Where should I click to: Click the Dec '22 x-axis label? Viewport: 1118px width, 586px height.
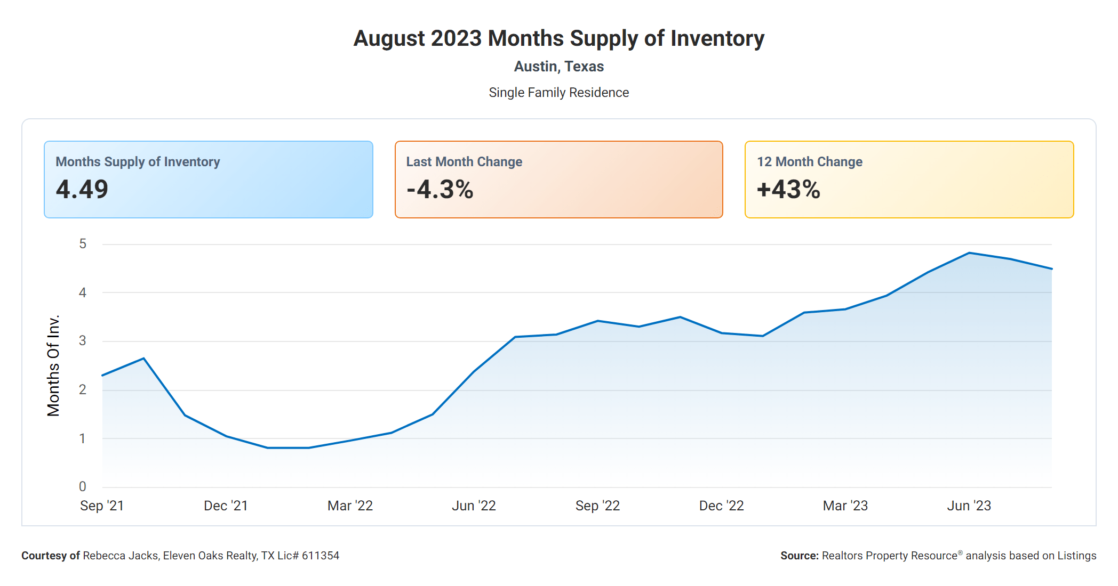point(721,506)
